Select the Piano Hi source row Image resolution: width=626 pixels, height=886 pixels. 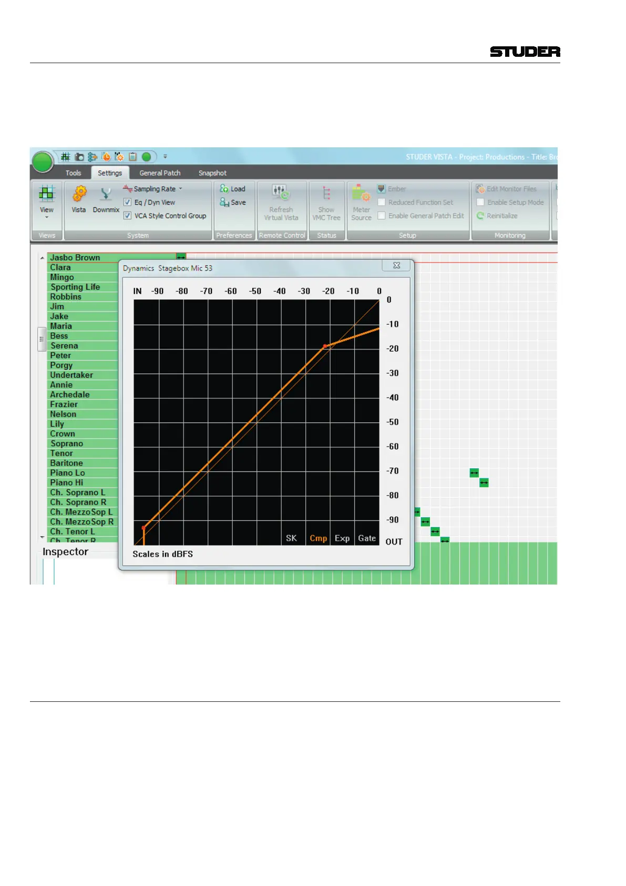[83, 482]
